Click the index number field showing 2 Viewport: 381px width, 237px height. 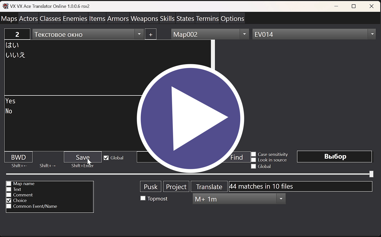click(x=17, y=34)
